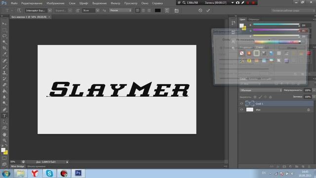This screenshot has height=178, width=316.
Task: Open the font size dropdown
Action: [x=97, y=10]
